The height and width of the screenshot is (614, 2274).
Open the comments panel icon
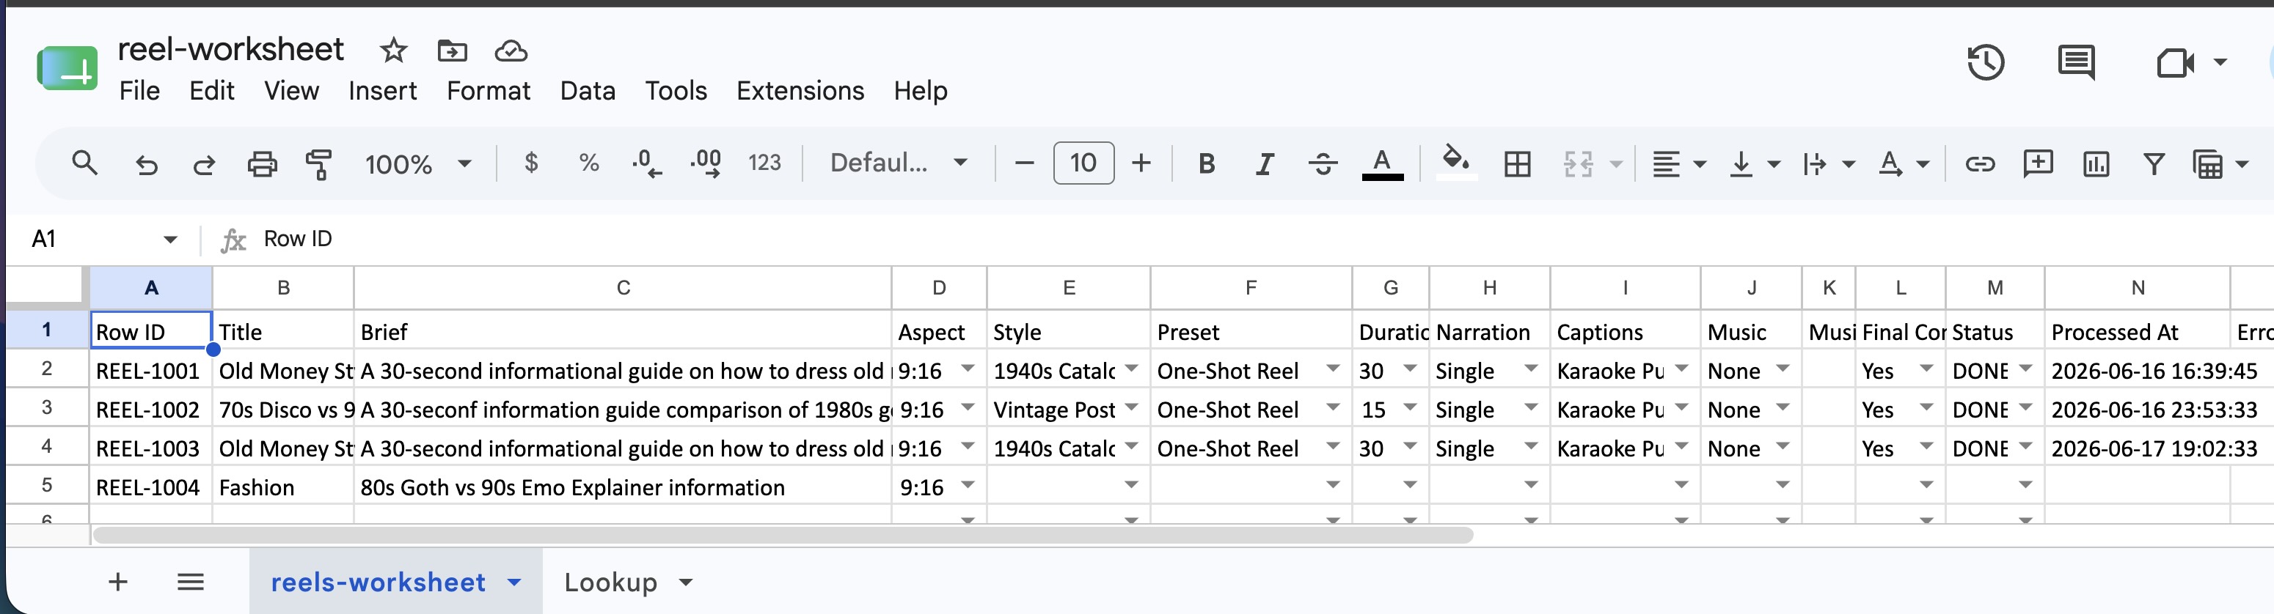point(2075,62)
